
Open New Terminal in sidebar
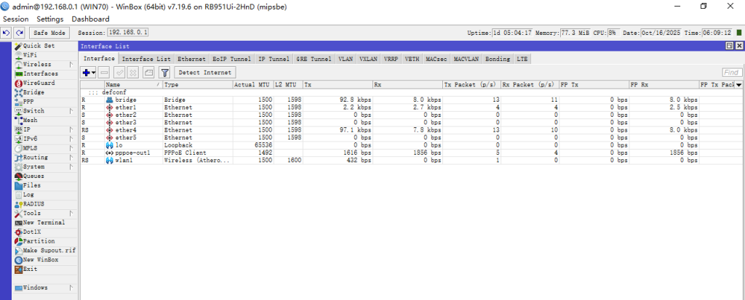pyautogui.click(x=44, y=222)
